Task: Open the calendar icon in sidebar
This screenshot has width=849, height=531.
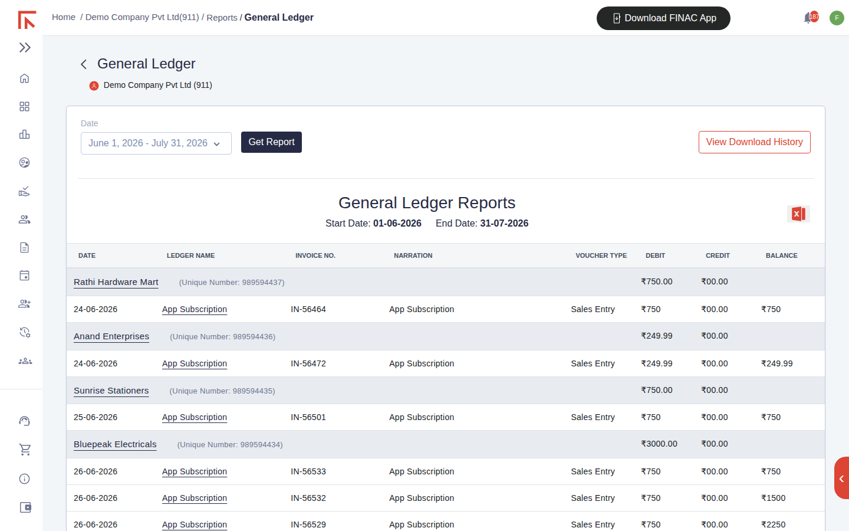Action: pyautogui.click(x=24, y=276)
